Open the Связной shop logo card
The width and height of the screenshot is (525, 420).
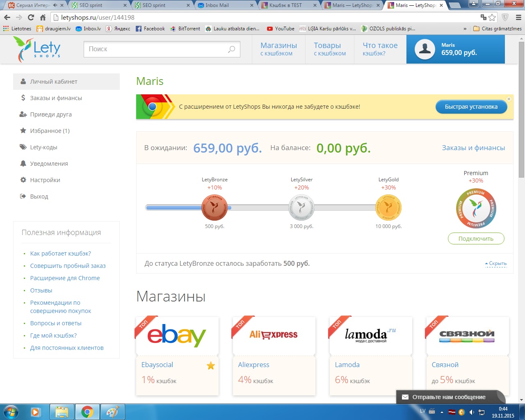468,336
